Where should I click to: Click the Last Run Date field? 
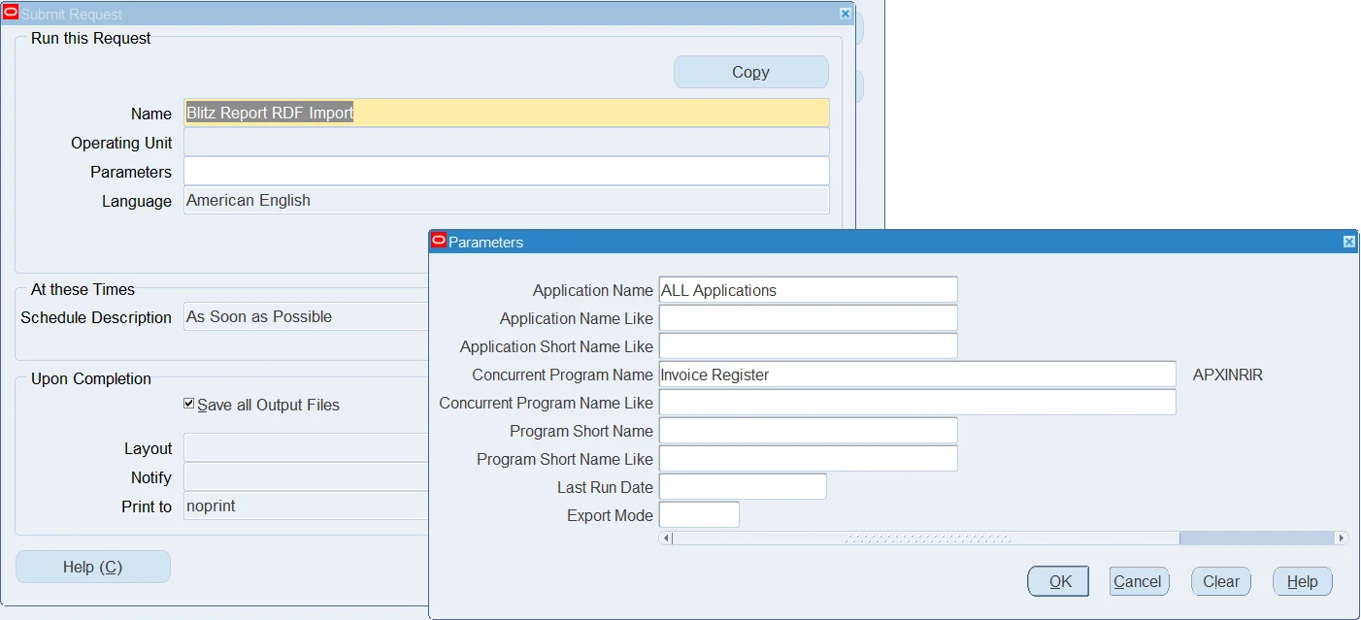pos(743,487)
